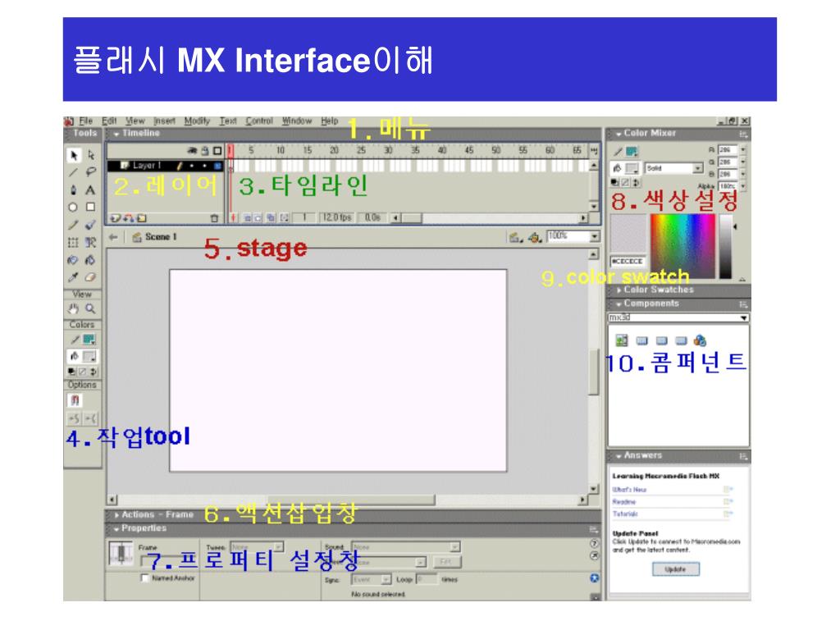
Task: Pick a color in the rainbow spectrum
Action: (x=683, y=246)
